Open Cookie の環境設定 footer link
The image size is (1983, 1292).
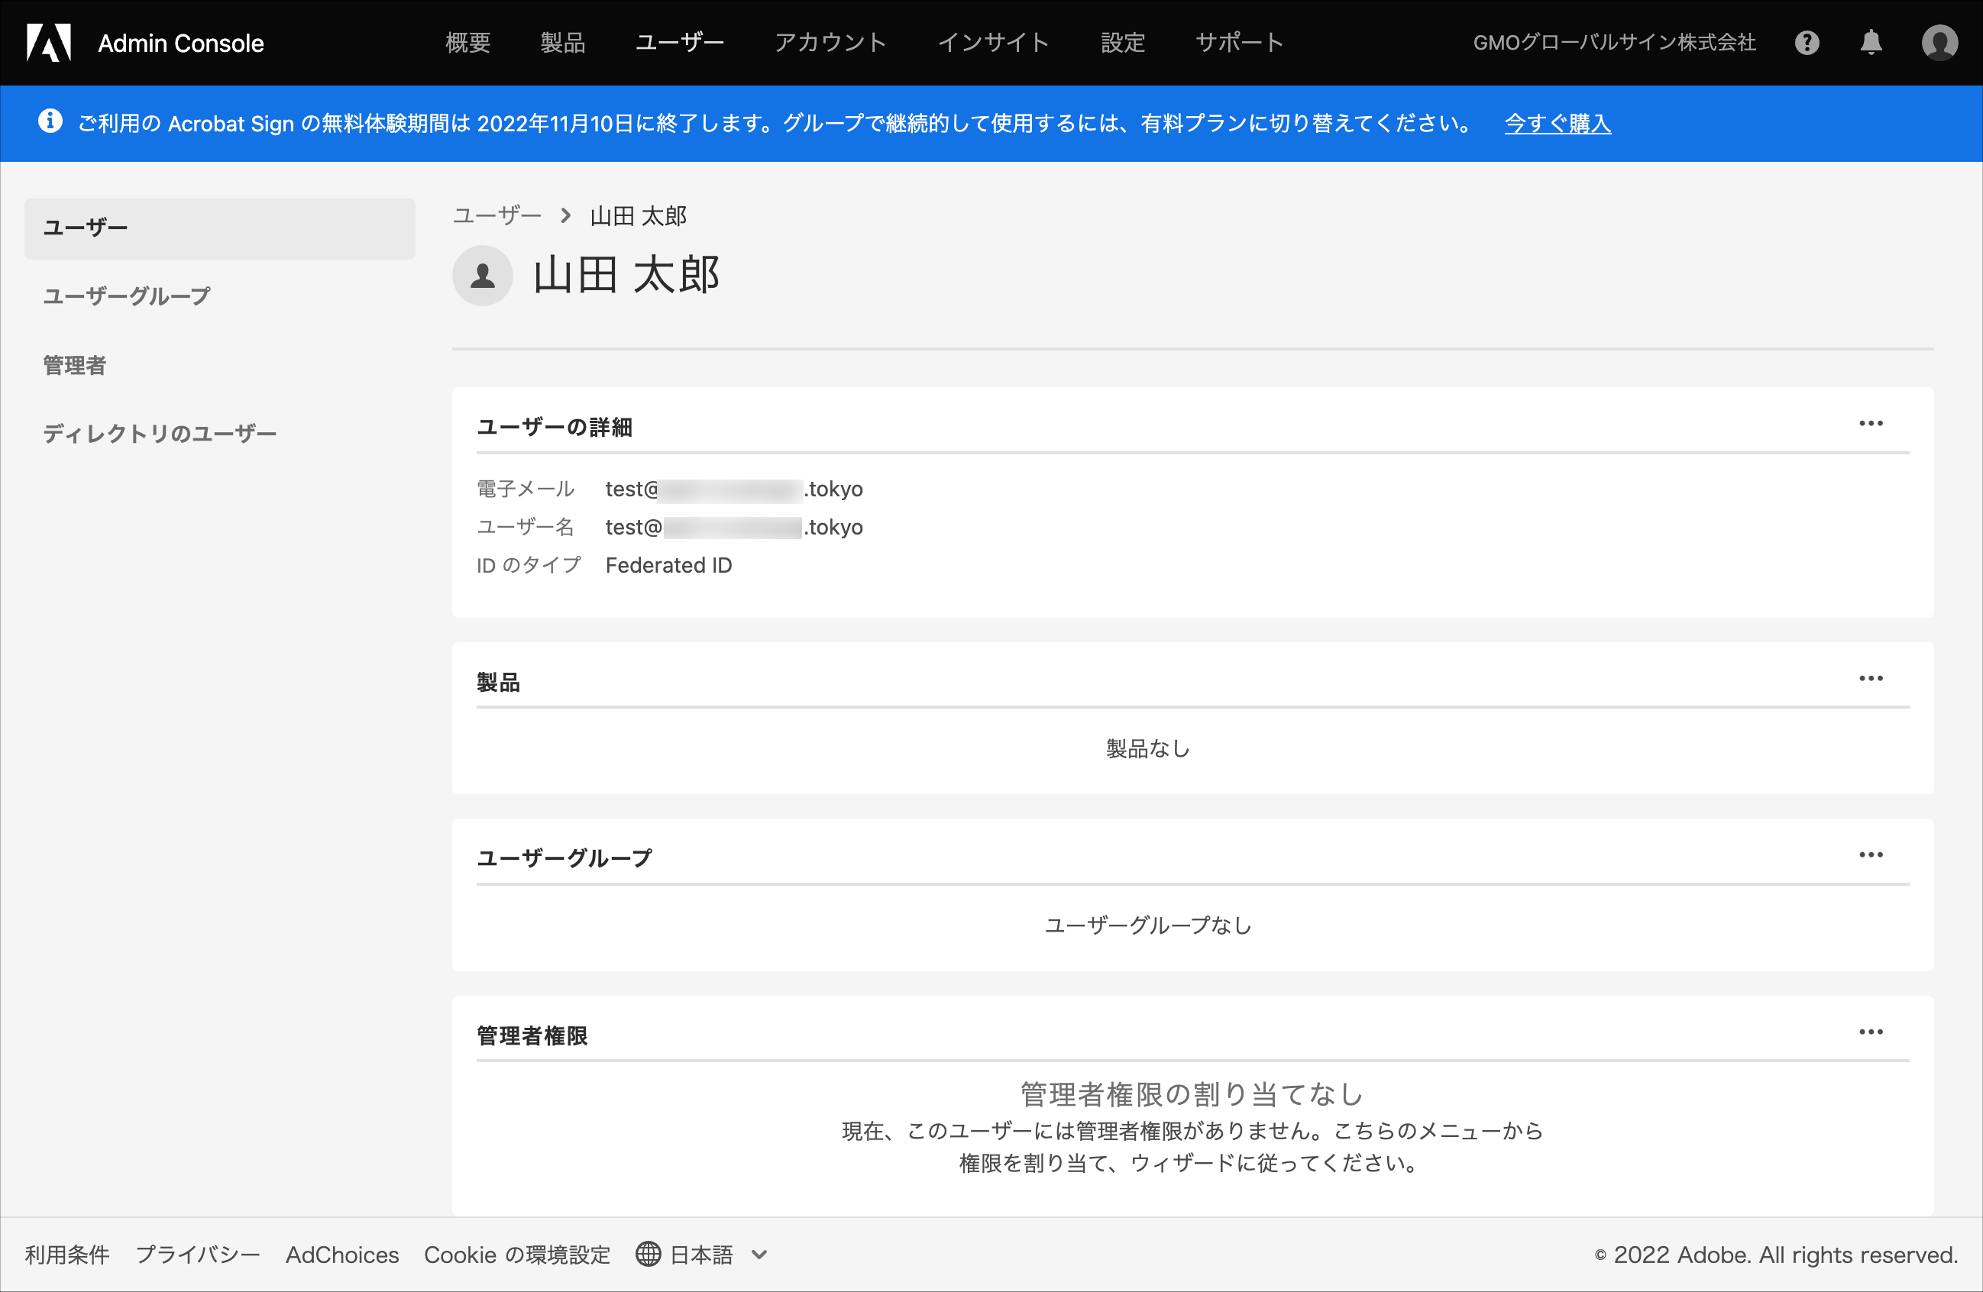(517, 1255)
